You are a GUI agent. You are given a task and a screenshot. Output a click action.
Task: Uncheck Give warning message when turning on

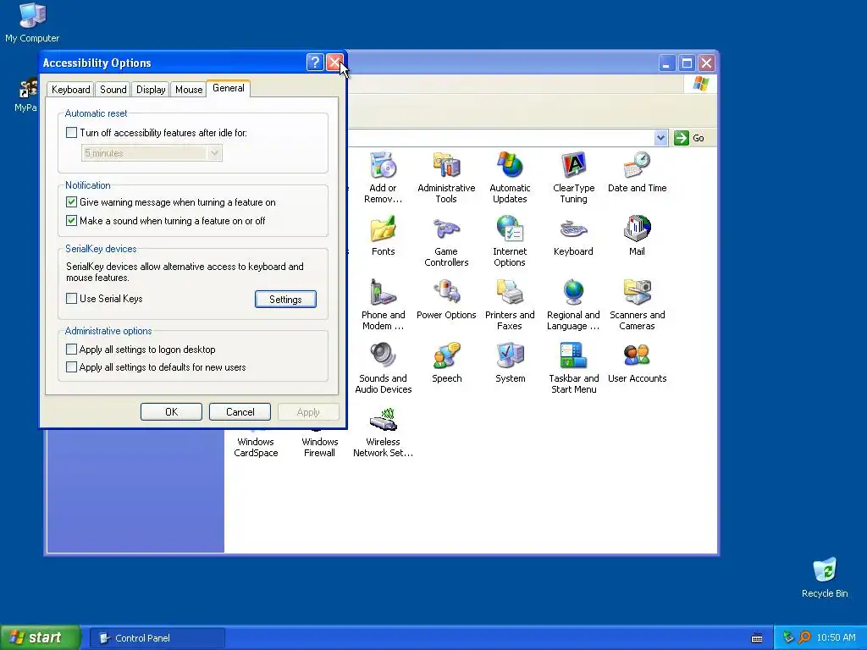[71, 202]
